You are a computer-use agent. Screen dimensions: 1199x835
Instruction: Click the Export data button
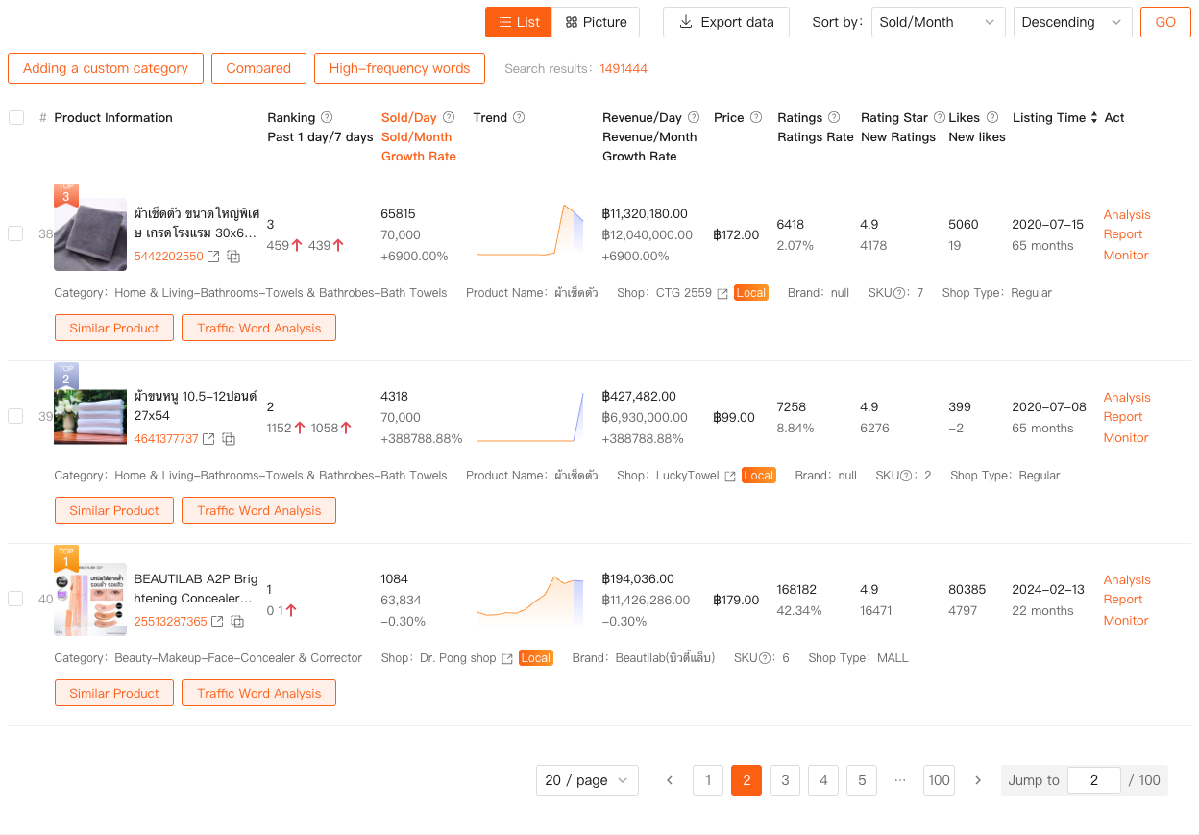(726, 22)
